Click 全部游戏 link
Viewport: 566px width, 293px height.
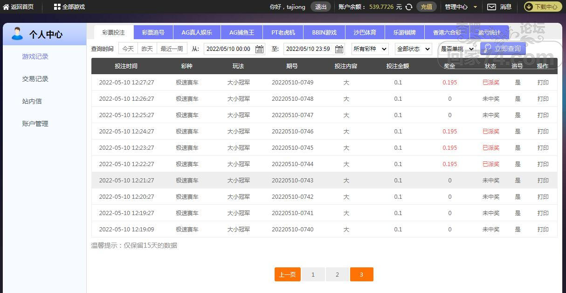point(74,7)
